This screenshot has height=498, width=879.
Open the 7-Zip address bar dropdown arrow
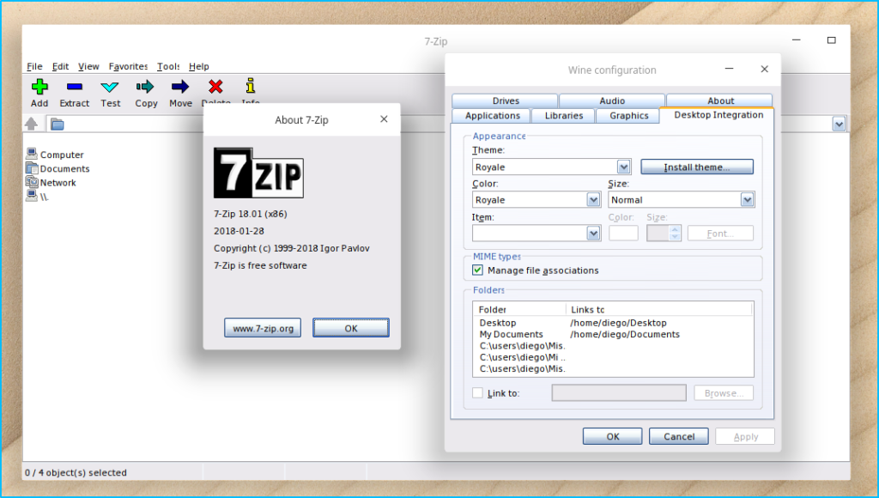[x=839, y=124]
